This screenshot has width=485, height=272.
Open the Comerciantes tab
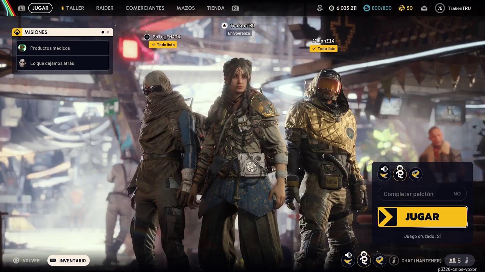click(x=145, y=8)
